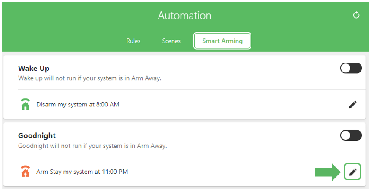Click the Automation page title

click(x=184, y=16)
